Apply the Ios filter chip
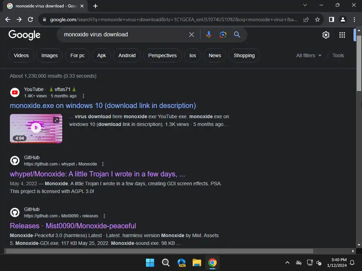 pyautogui.click(x=193, y=55)
